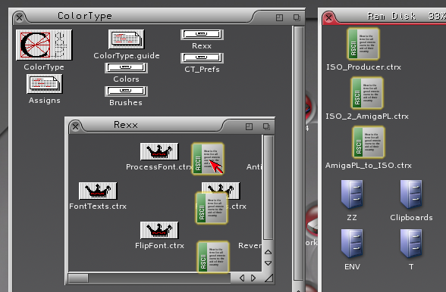
Task: Open the ENV drawer in Ram Disk
Action: click(352, 244)
